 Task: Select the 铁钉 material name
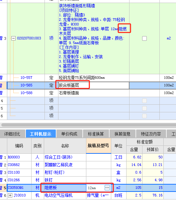65,180
